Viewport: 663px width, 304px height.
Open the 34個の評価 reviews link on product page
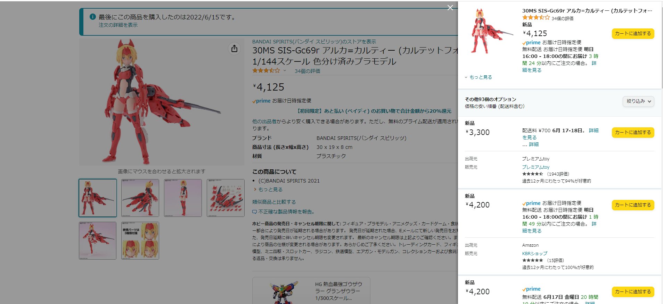[308, 71]
